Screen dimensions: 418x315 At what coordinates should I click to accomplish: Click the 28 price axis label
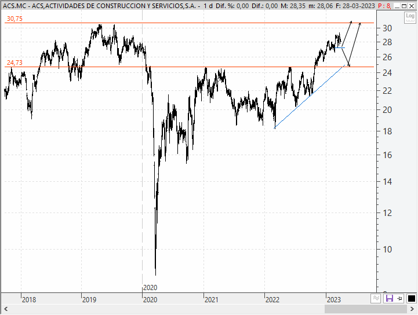tap(387, 42)
